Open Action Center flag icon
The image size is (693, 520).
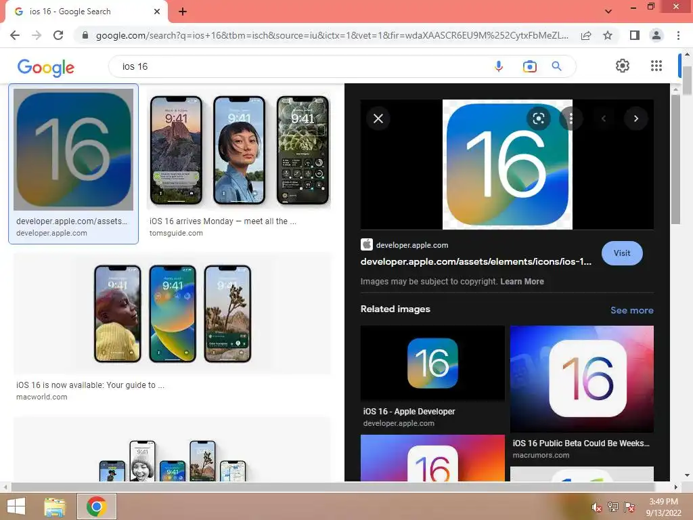[x=629, y=507]
